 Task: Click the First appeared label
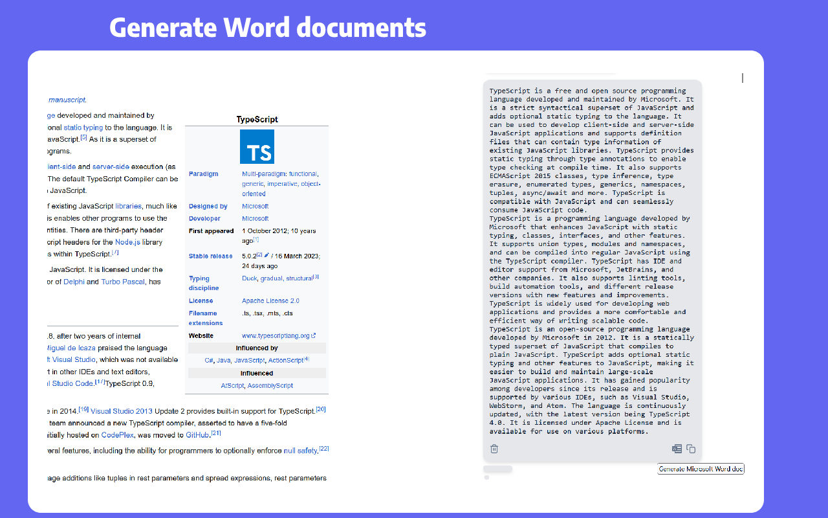click(x=212, y=231)
